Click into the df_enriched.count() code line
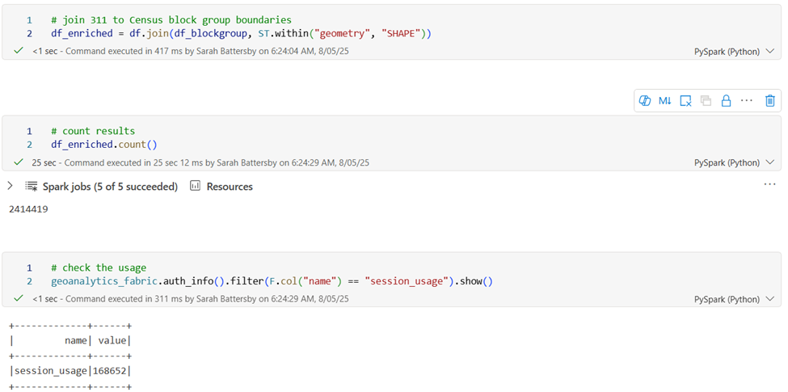Image resolution: width=788 pixels, height=392 pixels. 103,145
